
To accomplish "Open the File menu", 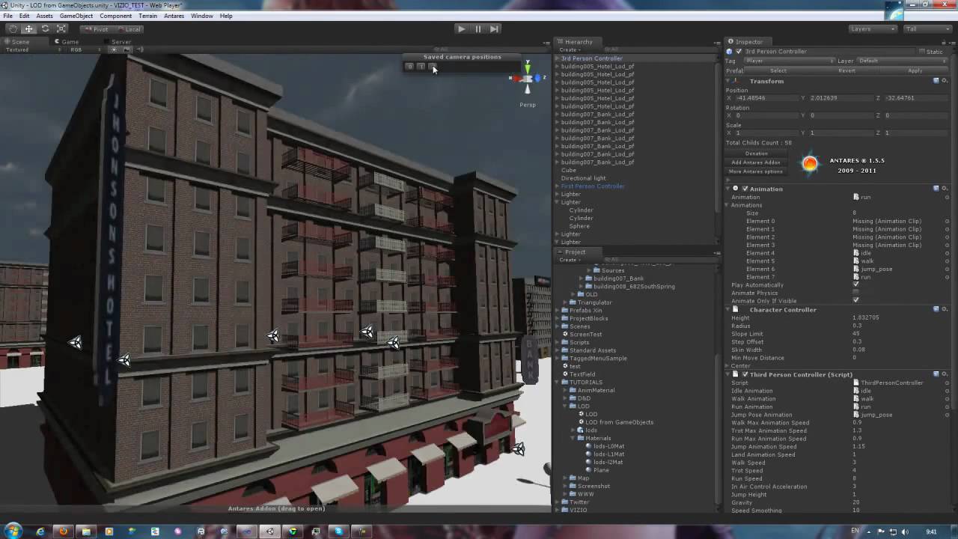I will 7,16.
